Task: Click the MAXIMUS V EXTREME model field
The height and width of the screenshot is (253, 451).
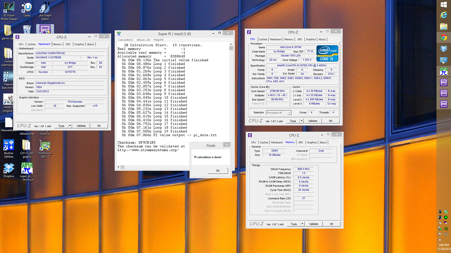Action: [x=57, y=57]
